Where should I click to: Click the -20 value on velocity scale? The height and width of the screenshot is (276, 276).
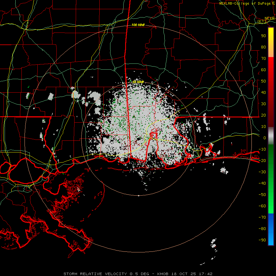pos(262,161)
